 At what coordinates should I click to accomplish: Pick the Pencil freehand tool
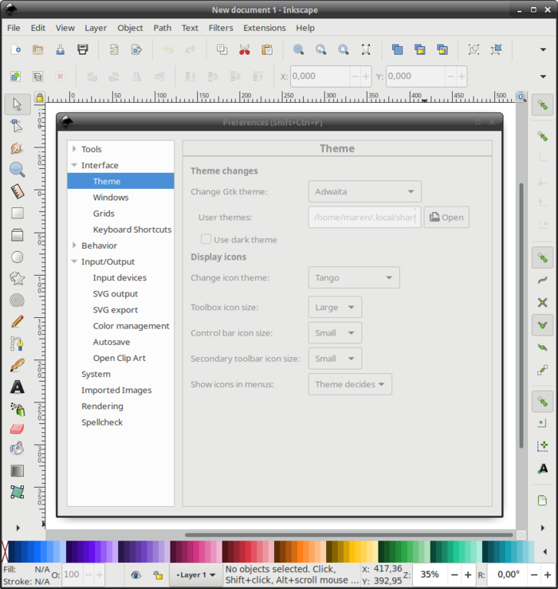[x=17, y=322]
